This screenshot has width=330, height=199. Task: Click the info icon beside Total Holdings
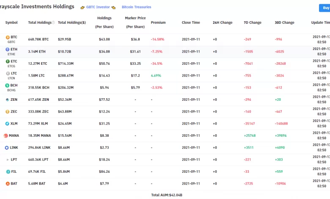[53, 22]
